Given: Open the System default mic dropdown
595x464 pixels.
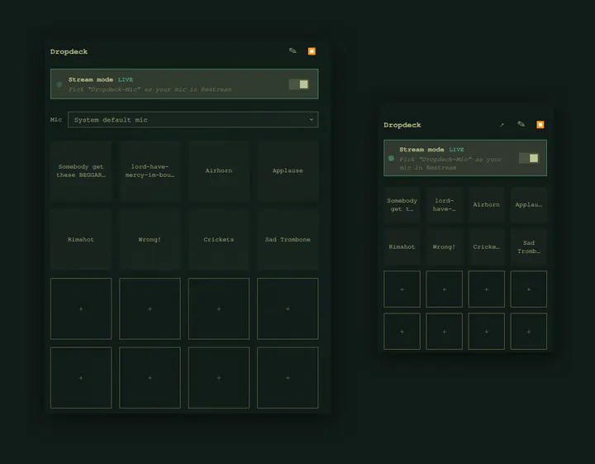Looking at the screenshot, I should tap(193, 120).
